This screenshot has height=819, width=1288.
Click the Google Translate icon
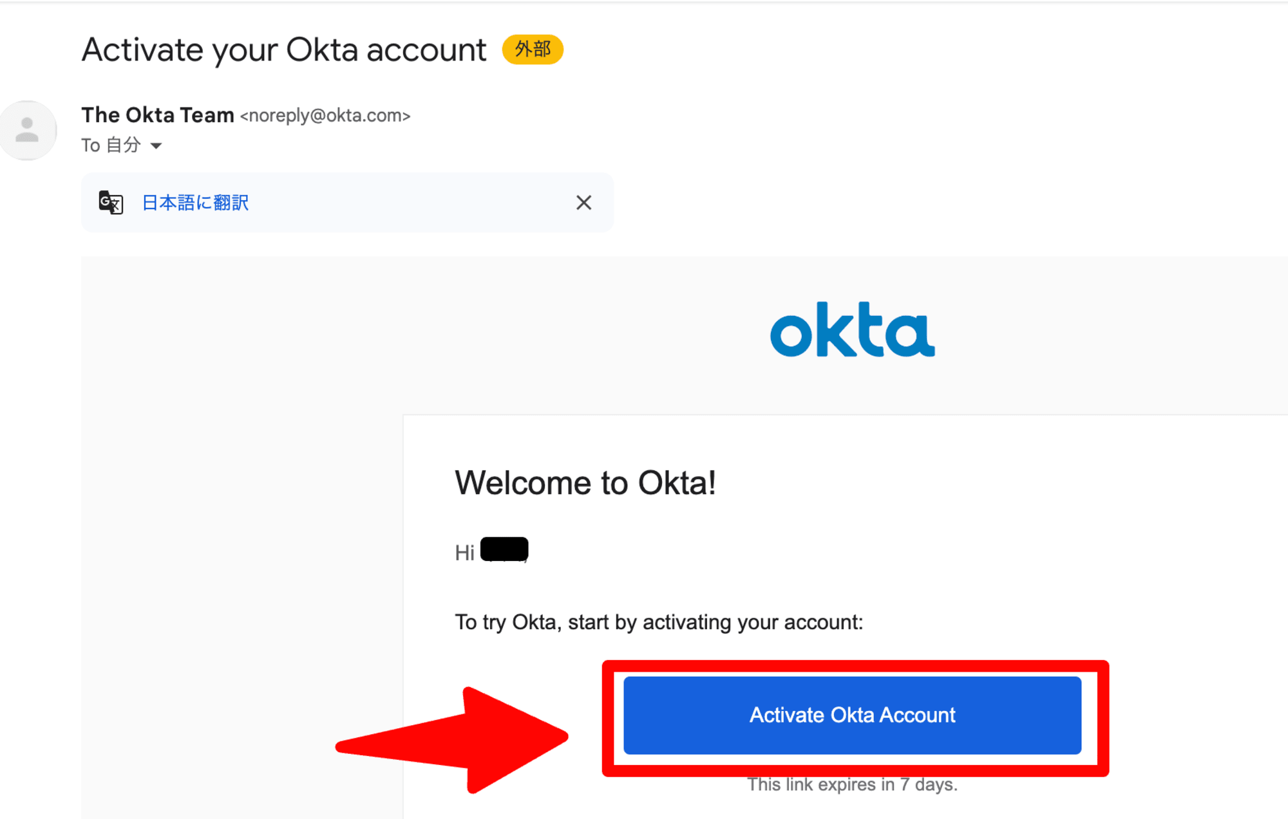click(x=111, y=203)
